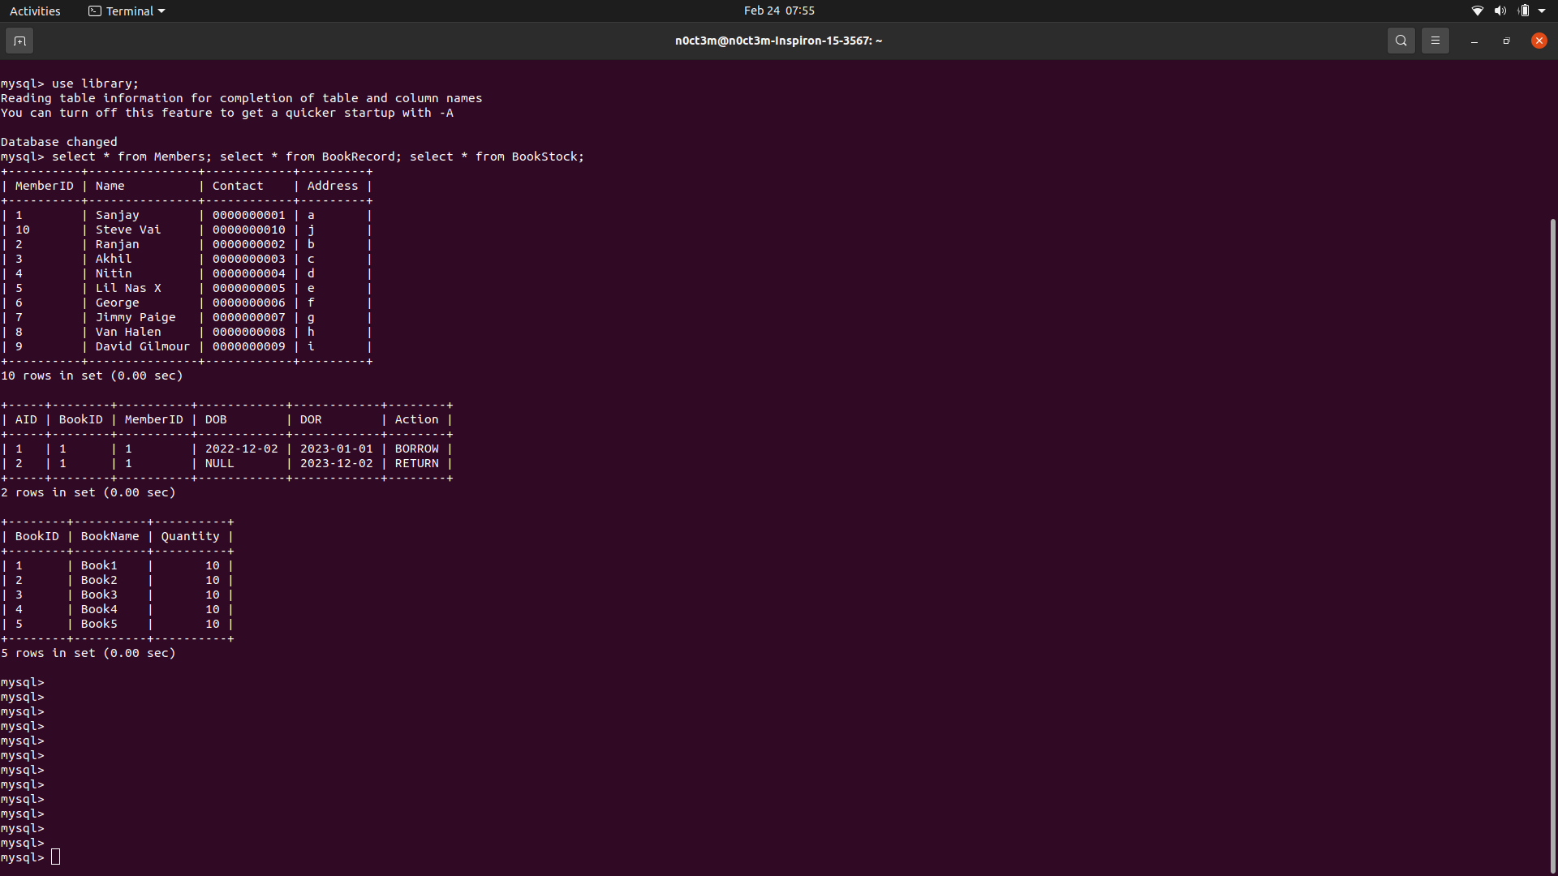Click the name Jimmy Paige
This screenshot has height=876, width=1558.
click(x=136, y=317)
